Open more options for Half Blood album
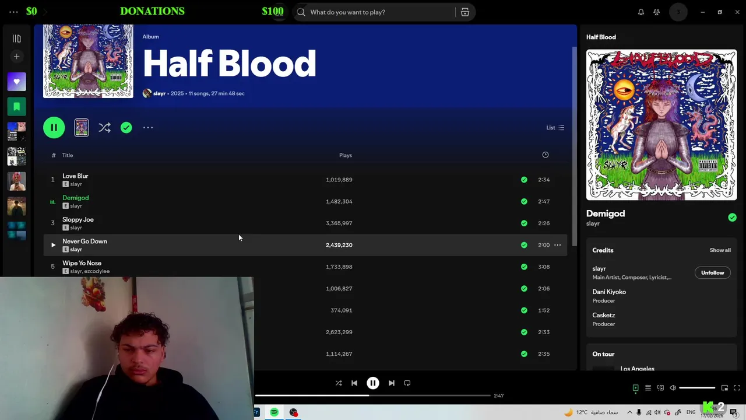The height and width of the screenshot is (420, 746). (148, 127)
